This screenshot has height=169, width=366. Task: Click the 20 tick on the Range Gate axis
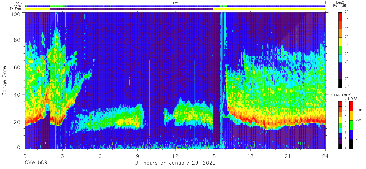click(18, 122)
